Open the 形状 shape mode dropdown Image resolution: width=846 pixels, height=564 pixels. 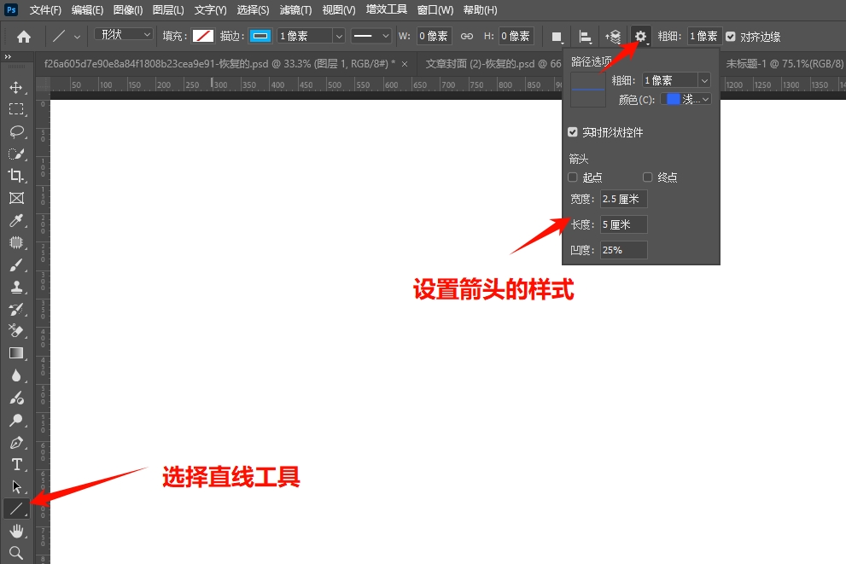pyautogui.click(x=122, y=33)
